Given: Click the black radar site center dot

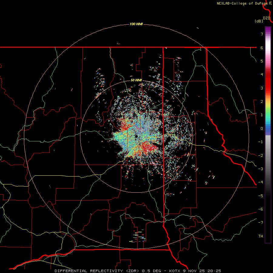Looking at the screenshot, I should 137,136.
